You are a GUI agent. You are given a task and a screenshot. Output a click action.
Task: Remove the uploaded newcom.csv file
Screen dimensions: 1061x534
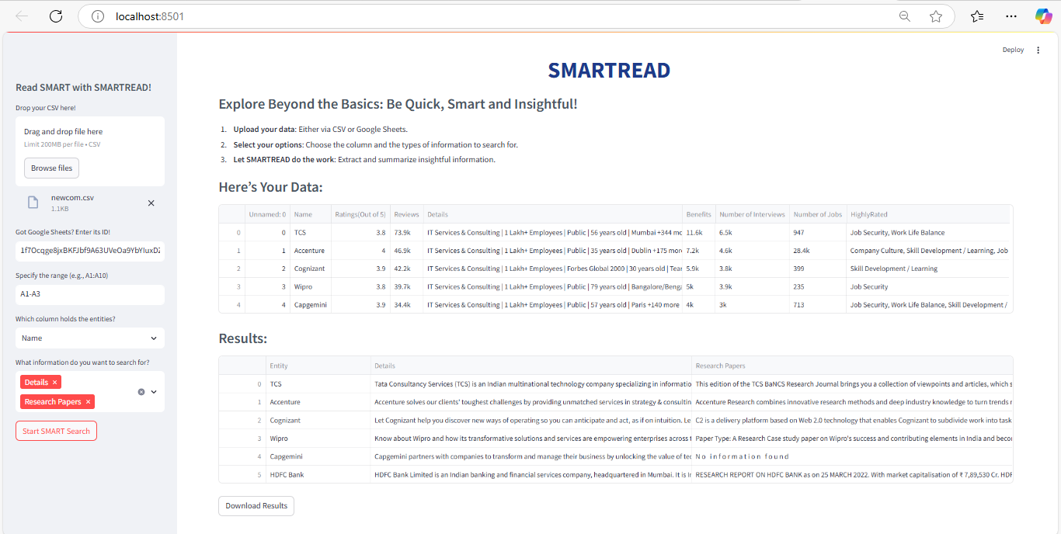coord(151,203)
